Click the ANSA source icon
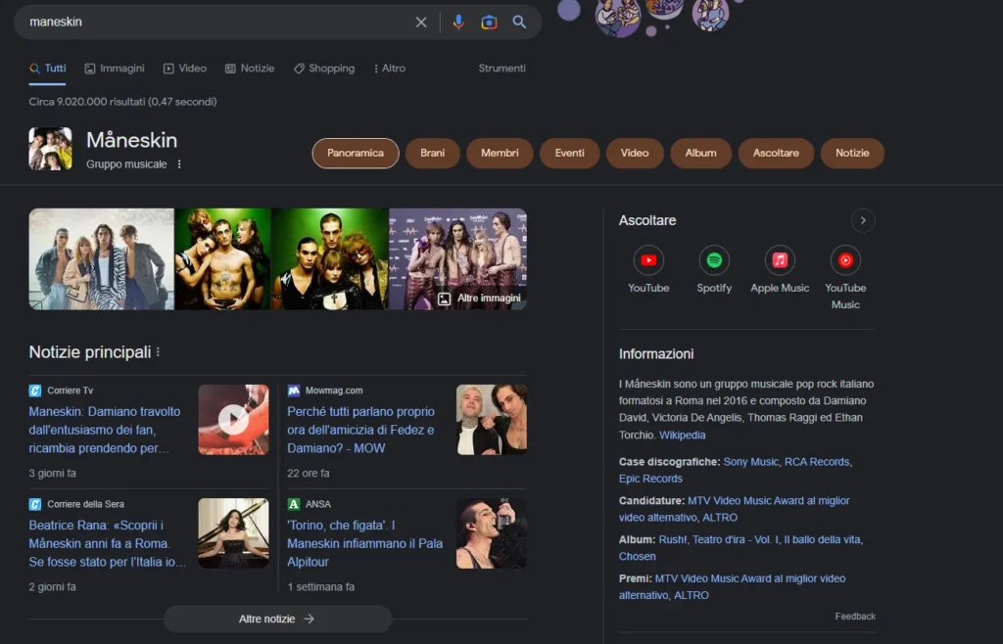The height and width of the screenshot is (644, 1003). (294, 504)
